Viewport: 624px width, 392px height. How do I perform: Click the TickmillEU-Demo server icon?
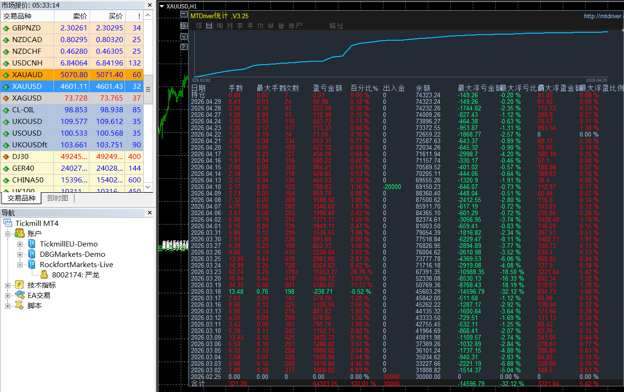coord(32,244)
